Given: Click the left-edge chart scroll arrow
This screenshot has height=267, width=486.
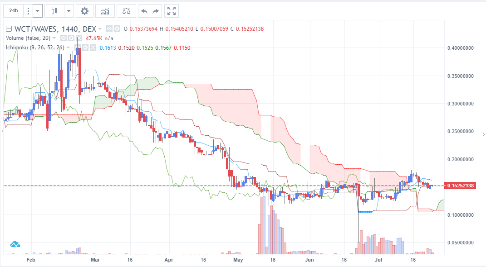Looking at the screenshot, I should [2, 131].
